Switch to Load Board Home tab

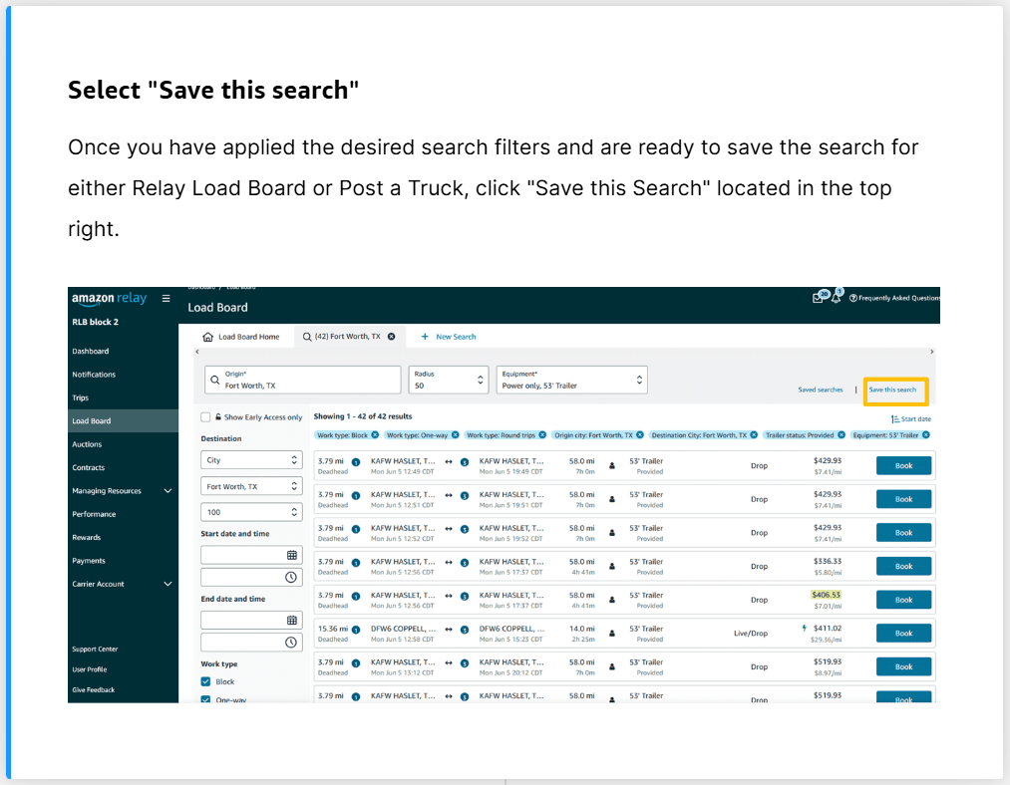tap(241, 337)
